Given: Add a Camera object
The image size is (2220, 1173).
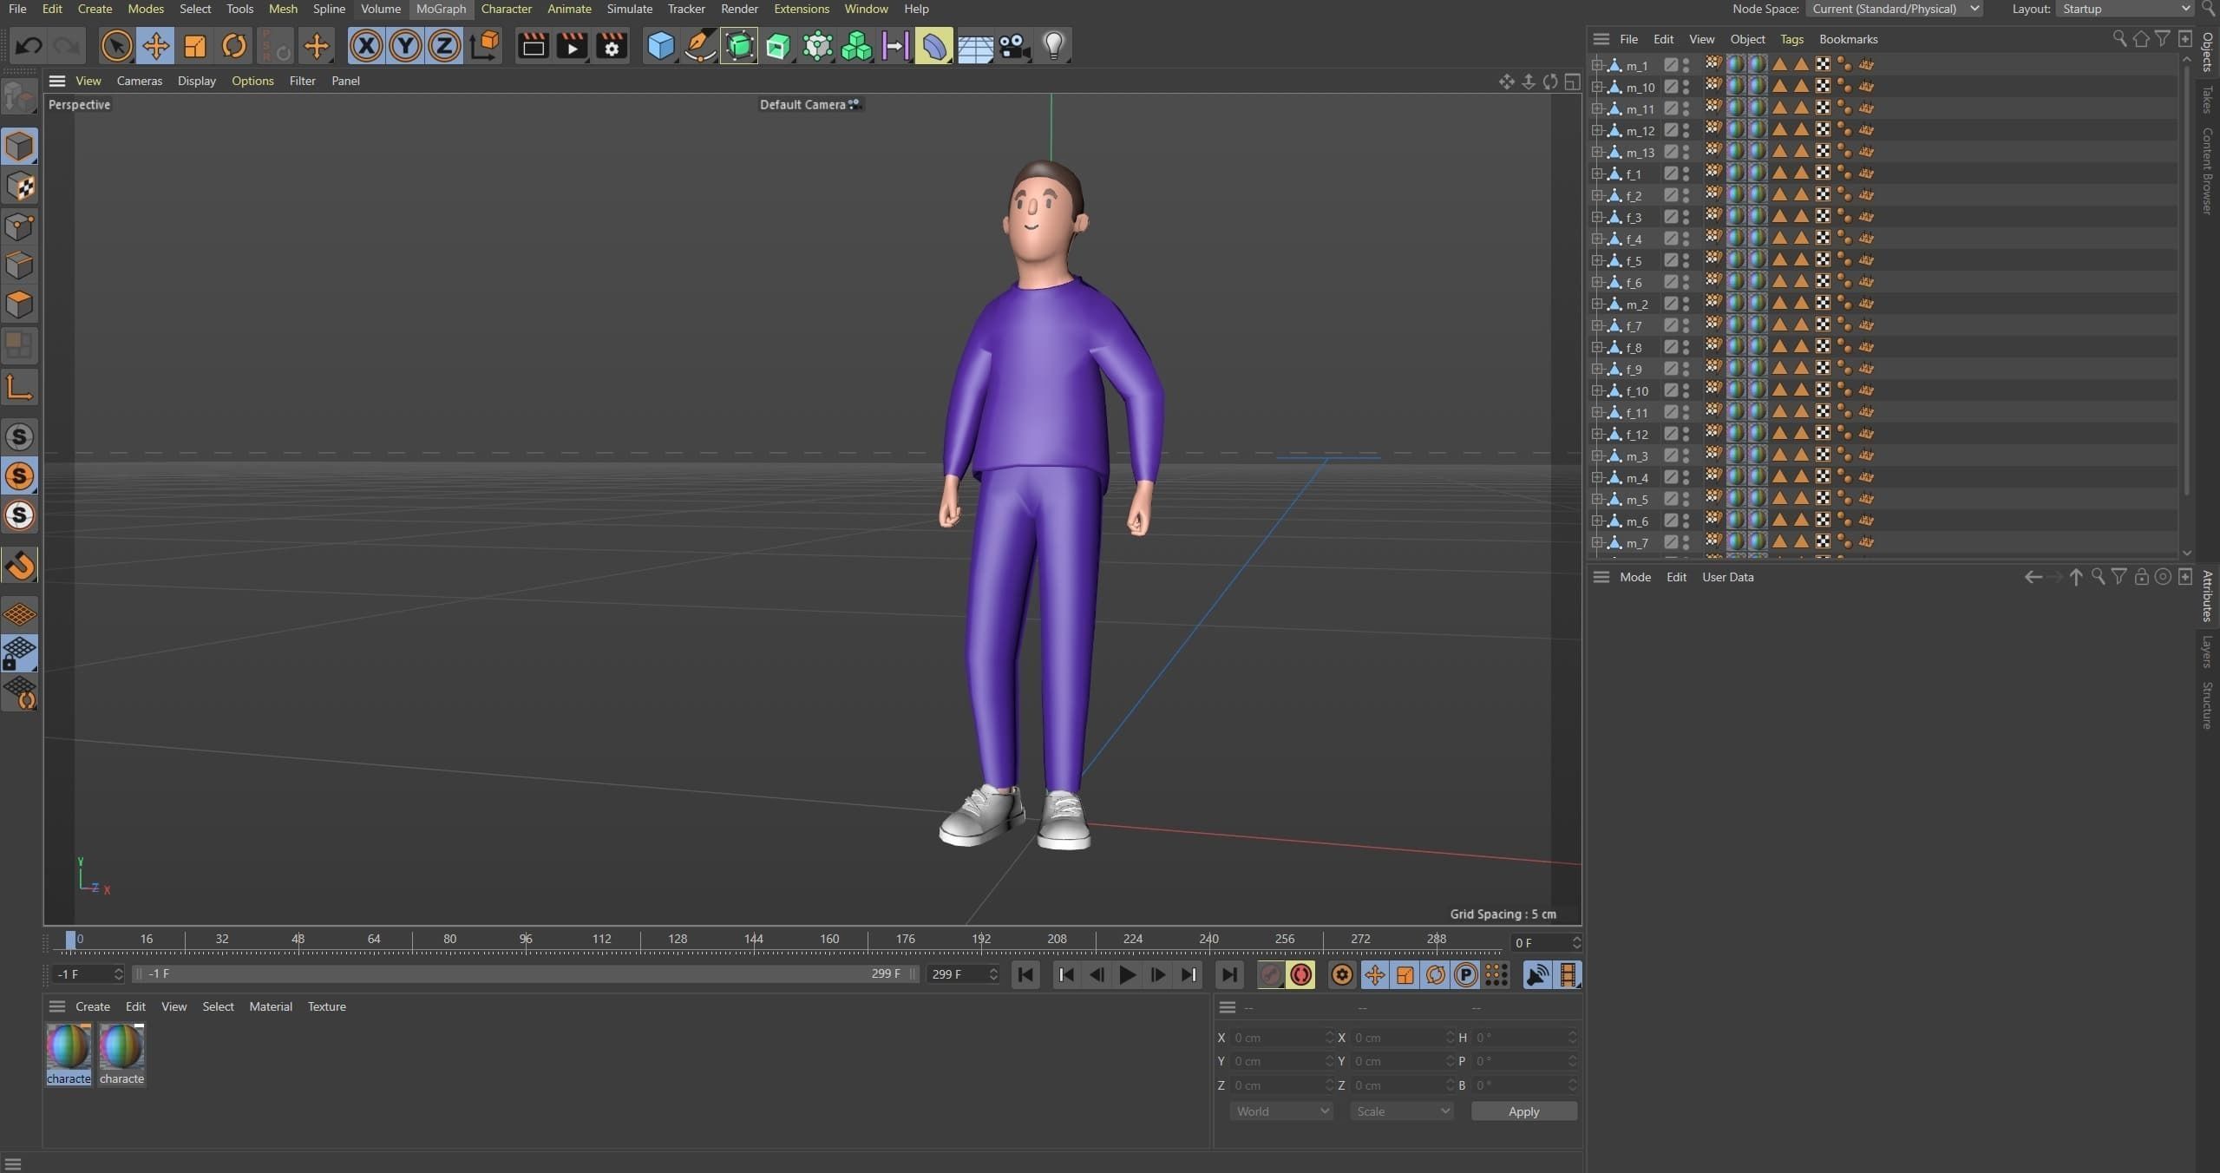Looking at the screenshot, I should (x=1013, y=46).
